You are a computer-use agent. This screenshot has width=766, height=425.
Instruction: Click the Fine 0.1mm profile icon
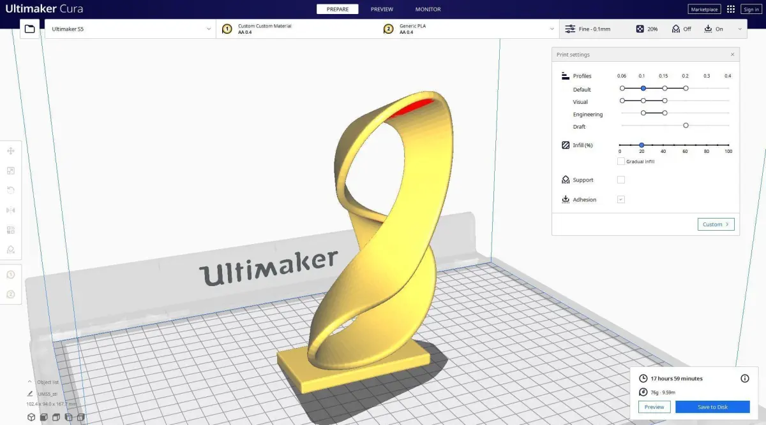[x=571, y=29]
